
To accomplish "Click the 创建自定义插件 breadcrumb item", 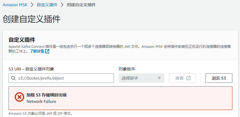I will pos(81,5).
